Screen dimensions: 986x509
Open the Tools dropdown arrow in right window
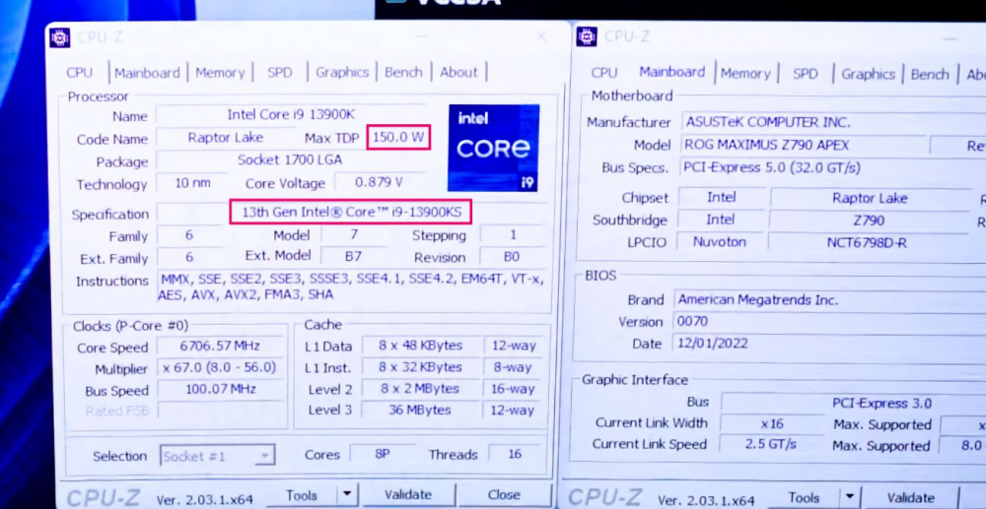pyautogui.click(x=850, y=496)
